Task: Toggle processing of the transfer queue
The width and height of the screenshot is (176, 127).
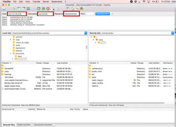Action: point(43,9)
